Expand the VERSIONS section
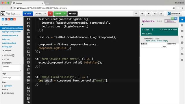 pyautogui.click(x=8, y=55)
